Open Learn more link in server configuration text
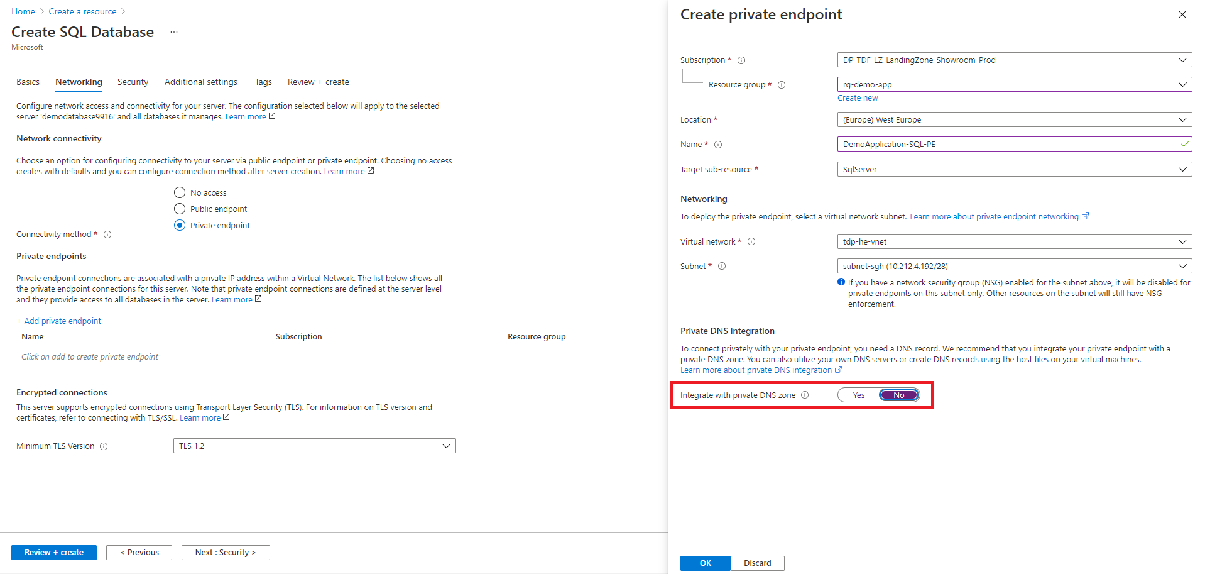The image size is (1205, 574). click(x=250, y=116)
